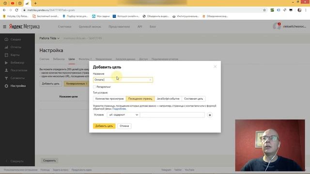The image size is (310, 174).
Task: Click the Настройка gear icon in the sidebar
Action: (6, 86)
